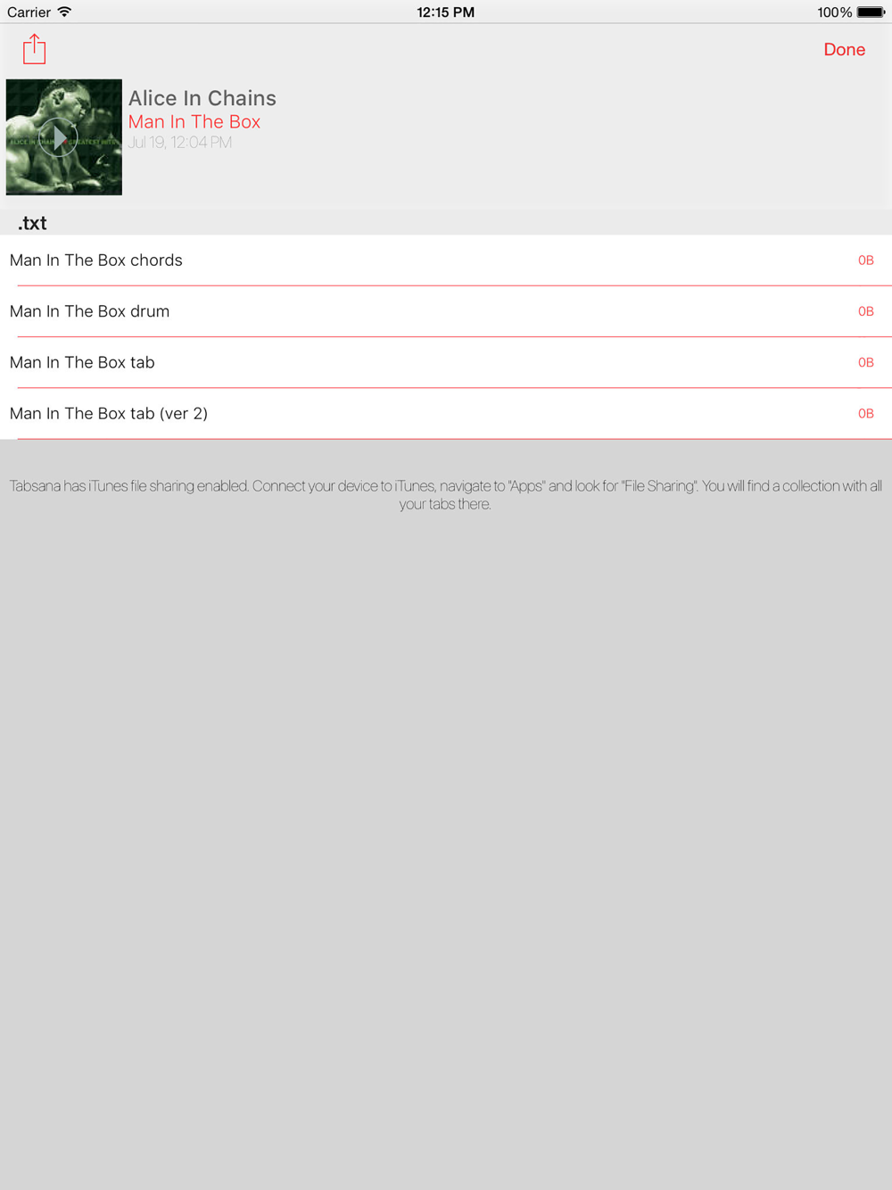The image size is (892, 1190).
Task: Tap the share export icon
Action: (34, 49)
